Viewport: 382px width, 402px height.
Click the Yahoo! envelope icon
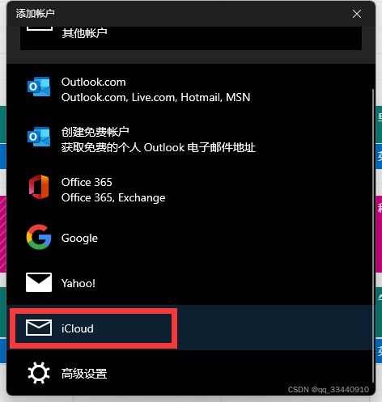click(39, 282)
